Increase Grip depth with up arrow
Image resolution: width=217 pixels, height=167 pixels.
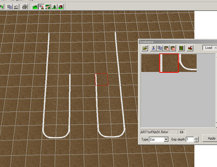[196, 138]
